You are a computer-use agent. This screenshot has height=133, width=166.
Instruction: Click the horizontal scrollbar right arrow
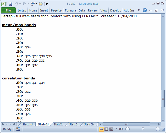coord(159,124)
